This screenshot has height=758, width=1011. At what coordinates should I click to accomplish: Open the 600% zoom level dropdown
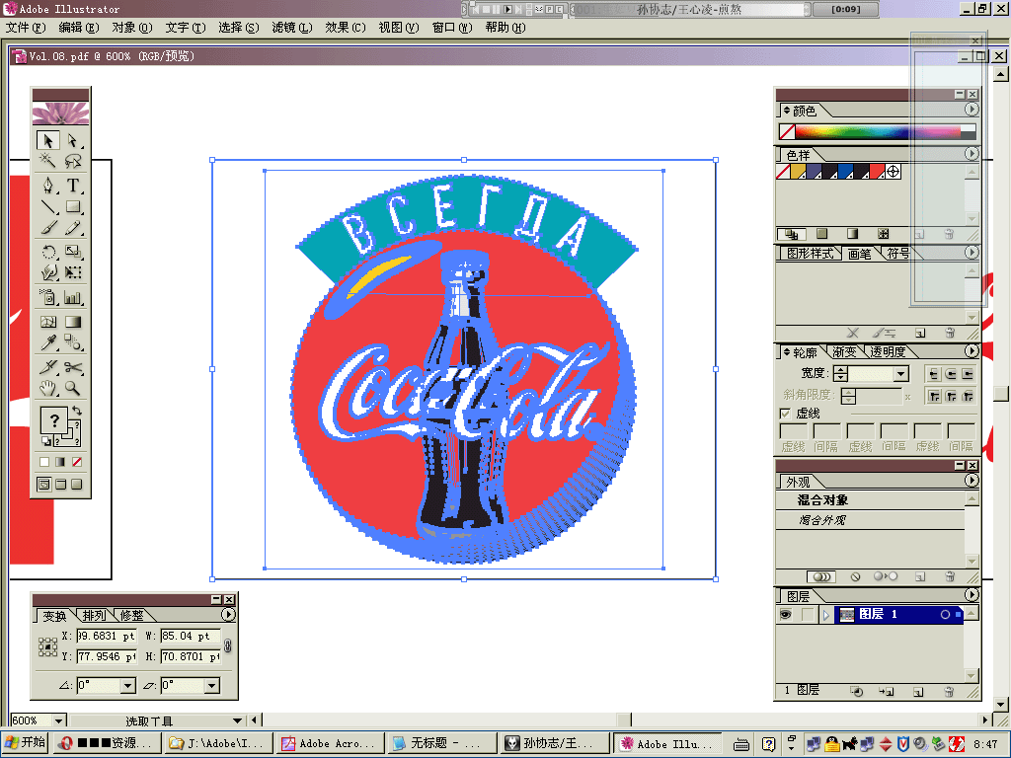58,720
